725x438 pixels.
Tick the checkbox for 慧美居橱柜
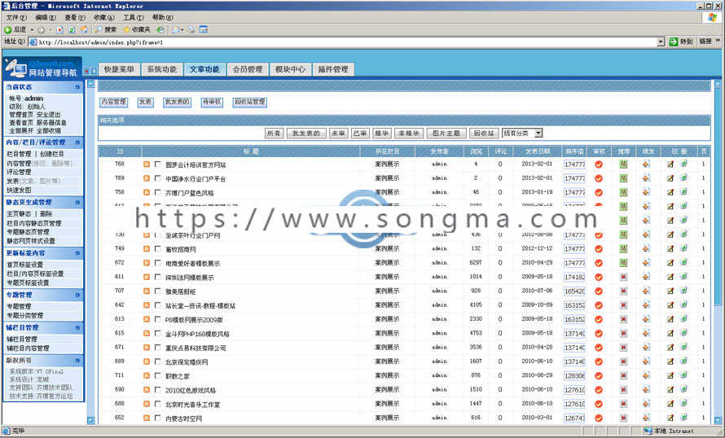158,291
